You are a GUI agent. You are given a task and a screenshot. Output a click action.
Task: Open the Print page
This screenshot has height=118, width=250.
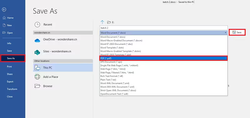pos(9,67)
